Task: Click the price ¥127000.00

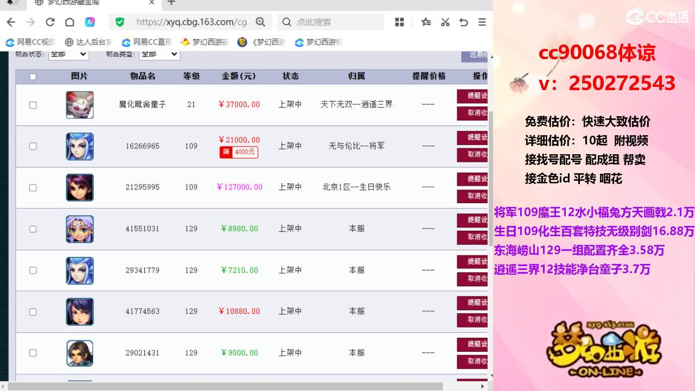Action: [239, 187]
